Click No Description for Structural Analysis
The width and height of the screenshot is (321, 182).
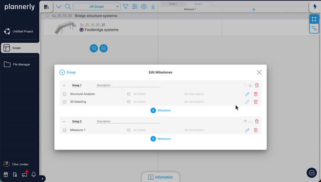point(194,94)
